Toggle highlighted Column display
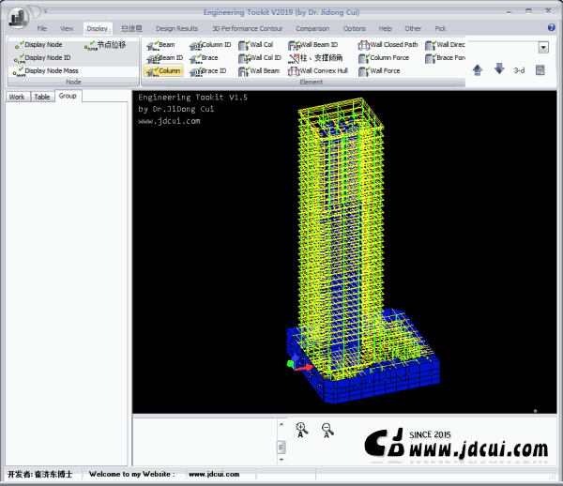The image size is (563, 486). click(163, 70)
